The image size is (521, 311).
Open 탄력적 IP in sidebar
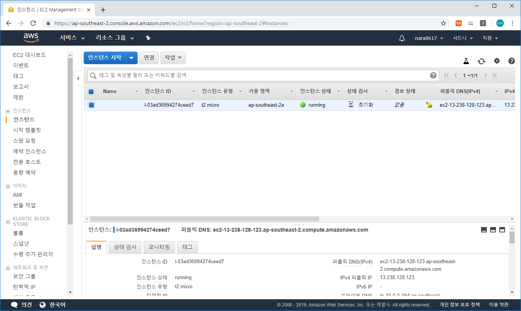pos(24,287)
